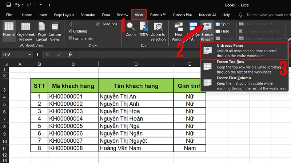
Task: Open the Insert tab
Action: point(43,15)
